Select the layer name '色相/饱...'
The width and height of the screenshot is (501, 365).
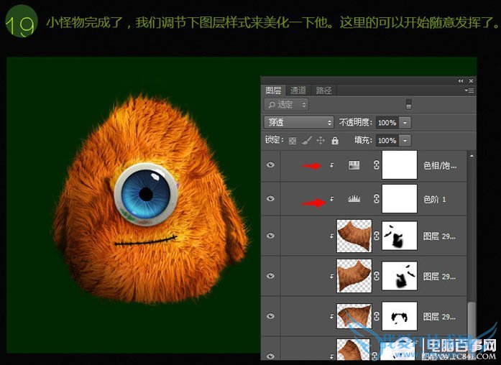(440, 165)
